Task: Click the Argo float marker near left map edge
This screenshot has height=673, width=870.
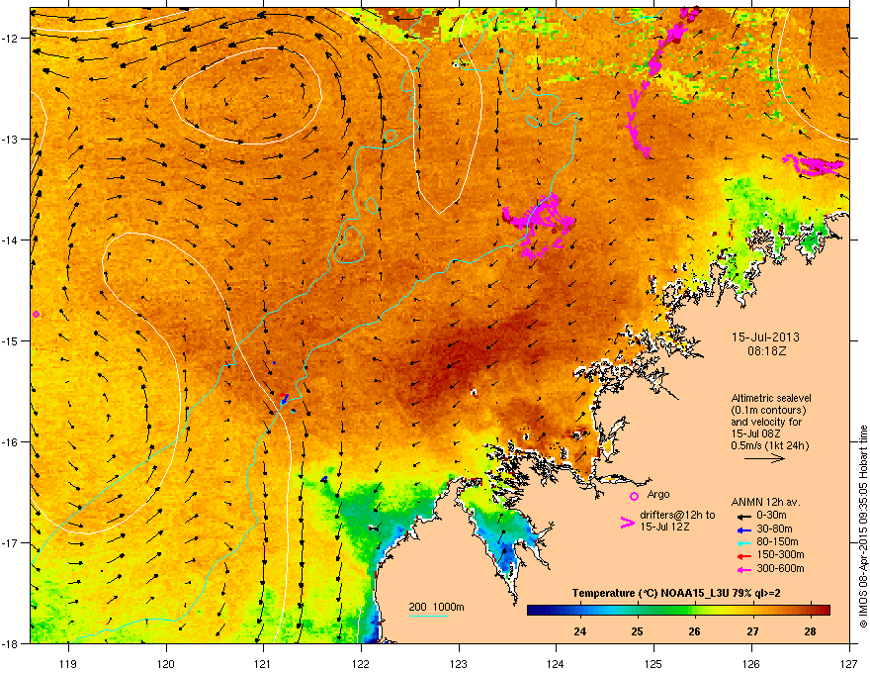Action: pos(36,315)
